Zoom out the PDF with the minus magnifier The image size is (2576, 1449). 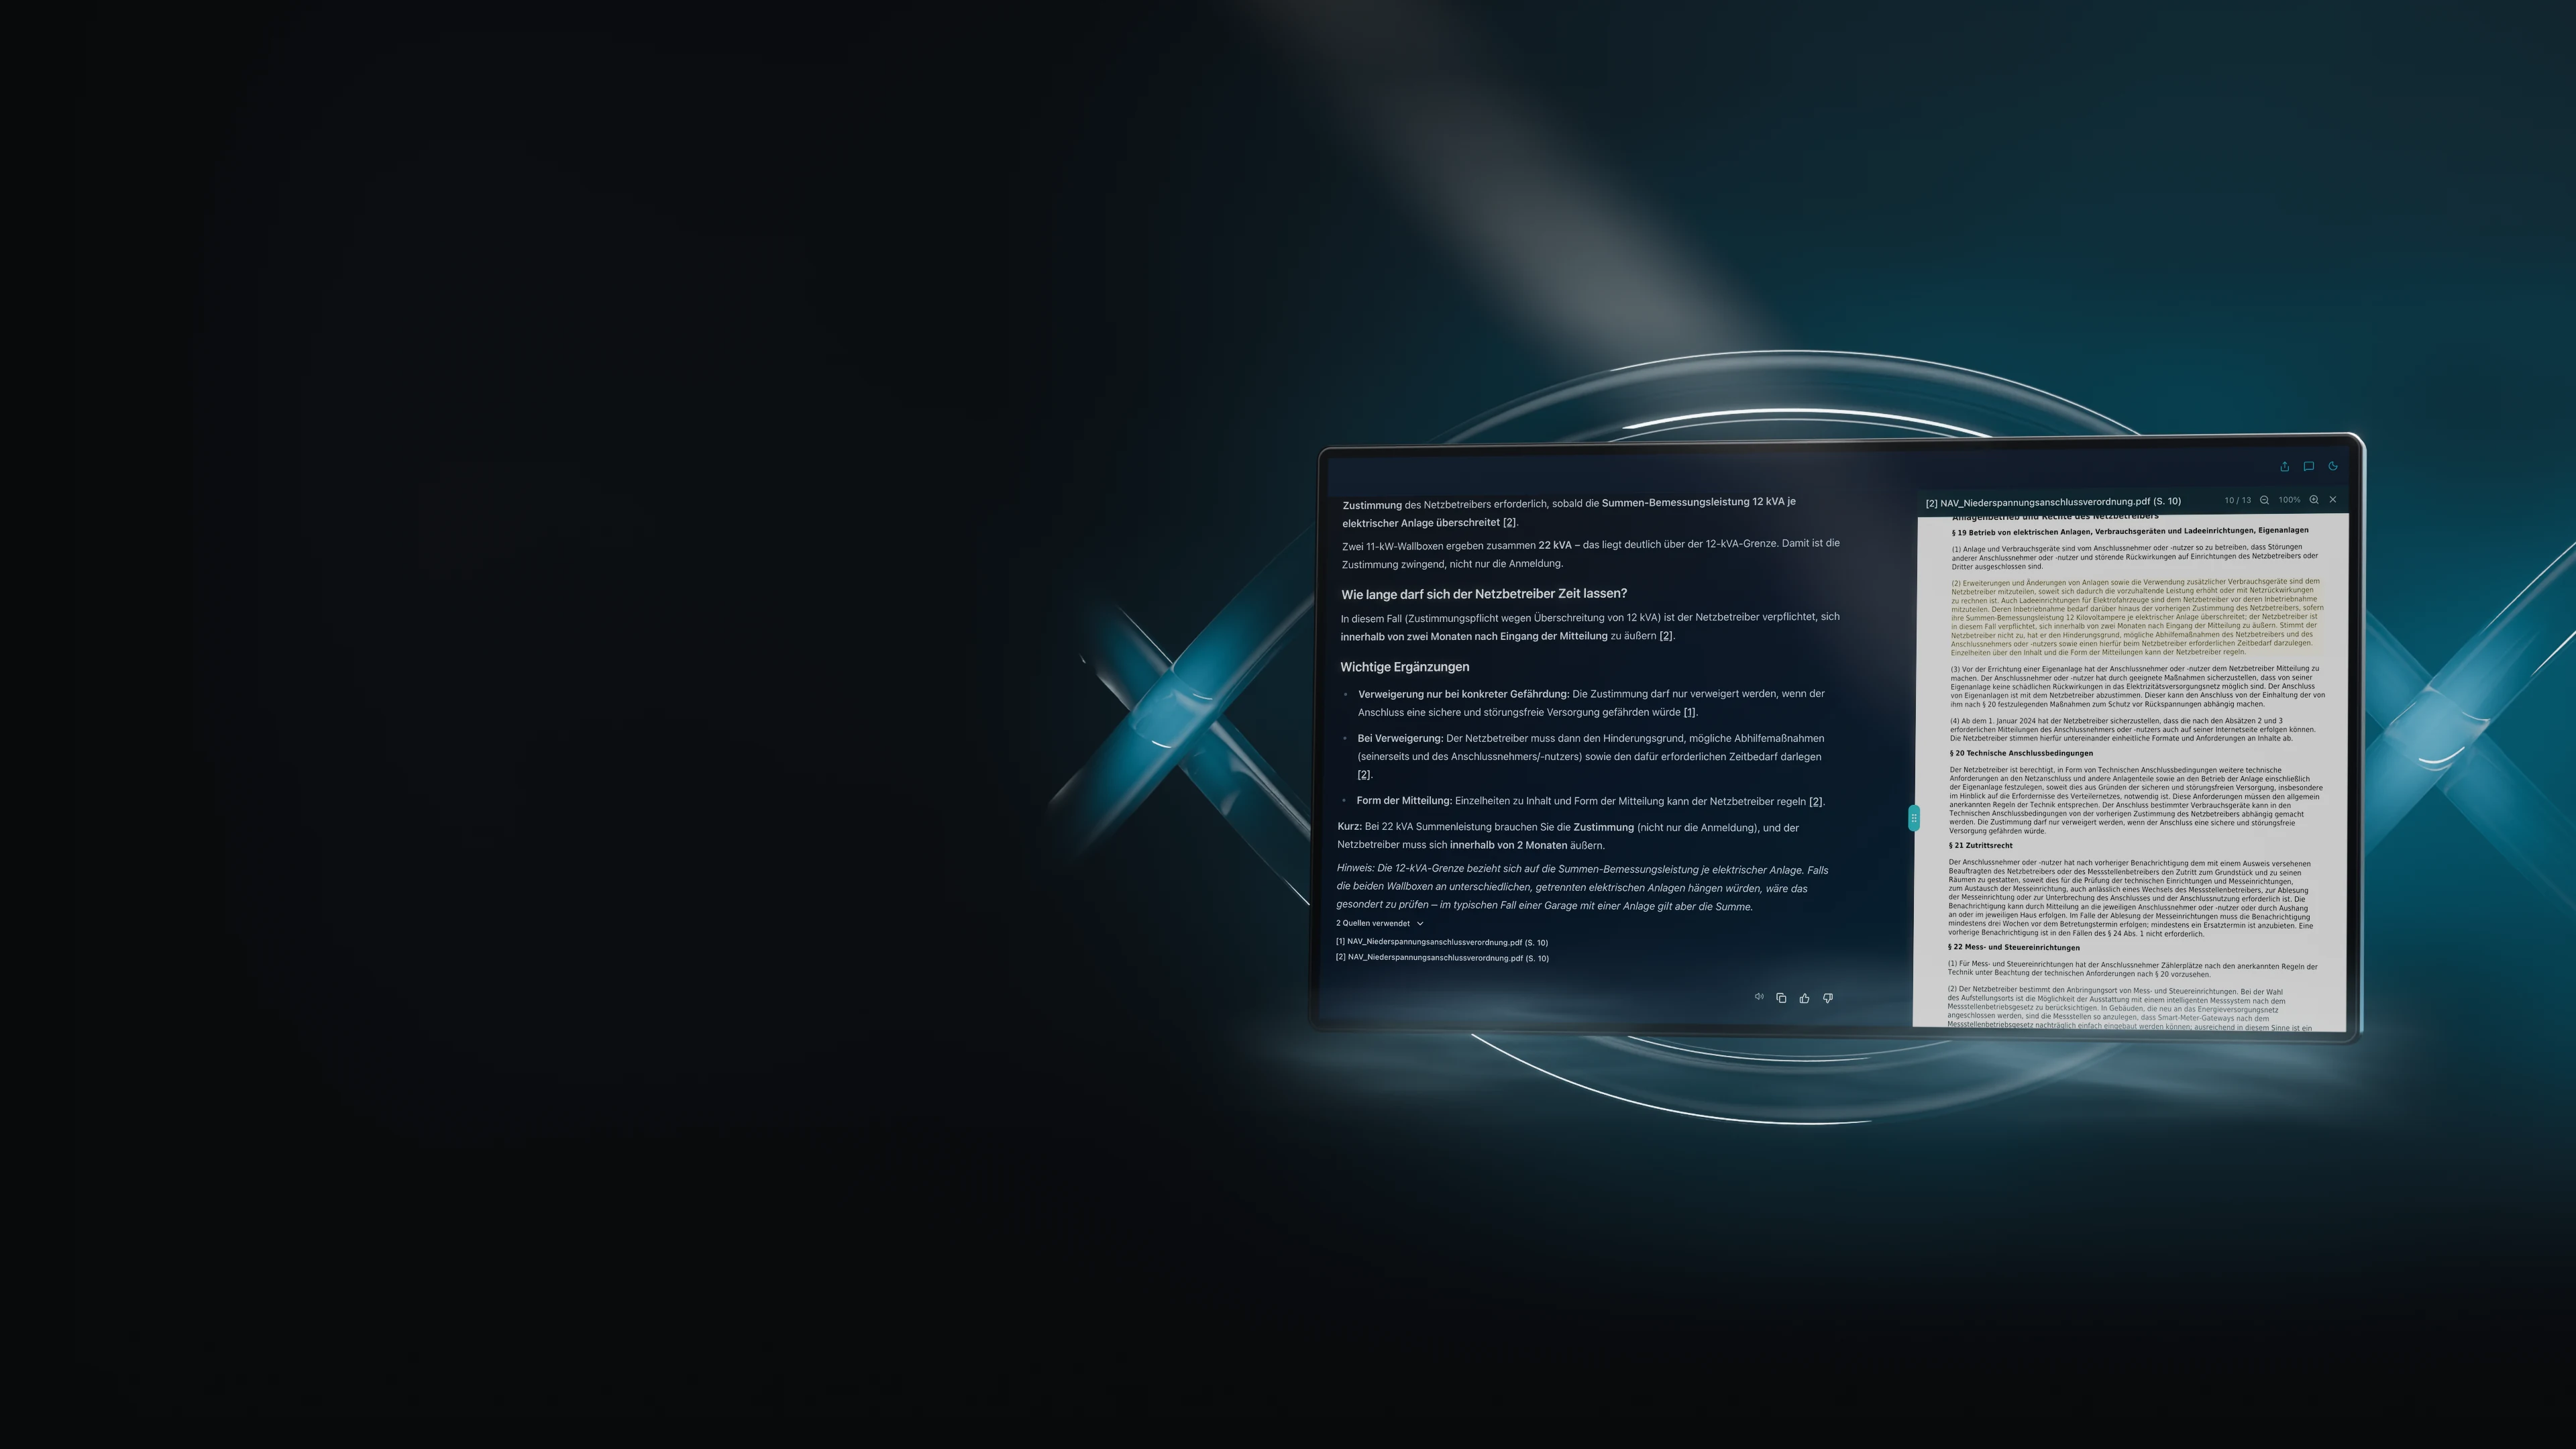point(2264,500)
